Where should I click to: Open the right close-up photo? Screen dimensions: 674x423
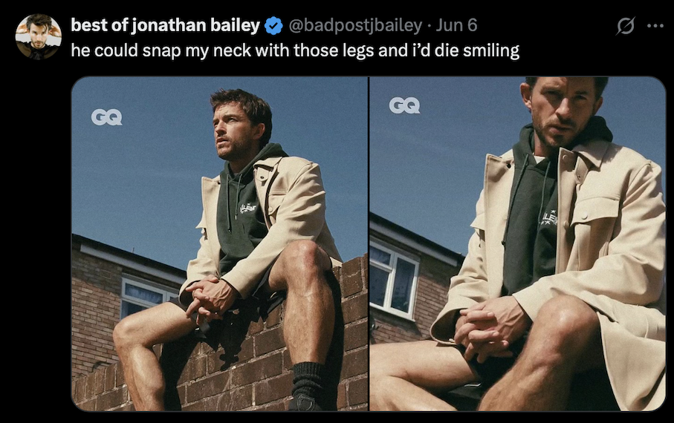[x=517, y=244]
